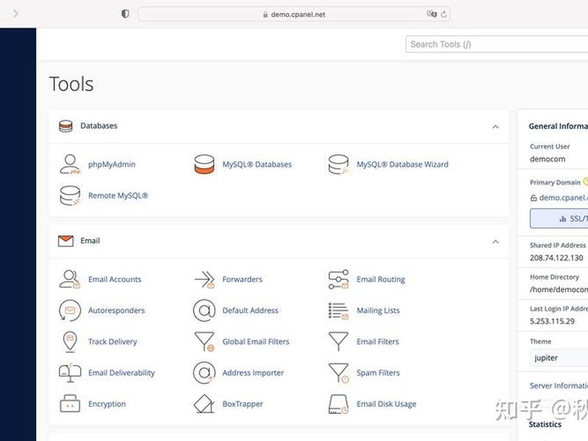The height and width of the screenshot is (441, 588).
Task: Click the Email Disk Usage icon
Action: click(x=338, y=404)
